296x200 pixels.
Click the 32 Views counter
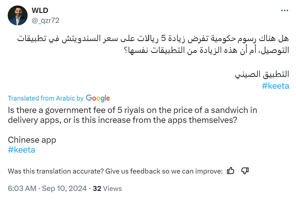(x=107, y=188)
